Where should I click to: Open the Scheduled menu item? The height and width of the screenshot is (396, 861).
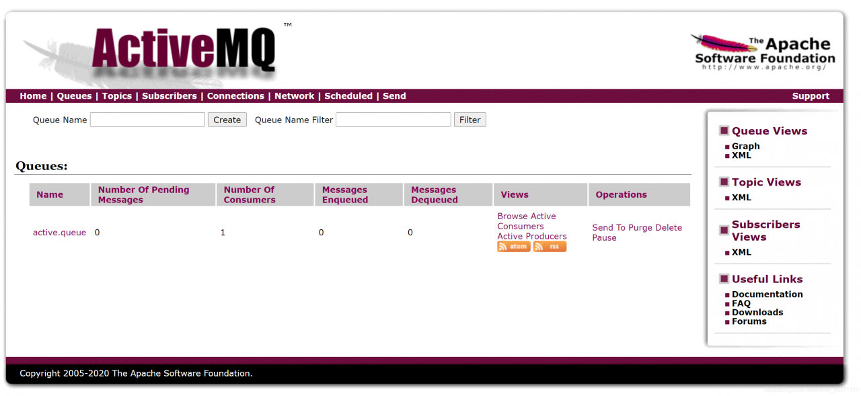[x=348, y=96]
